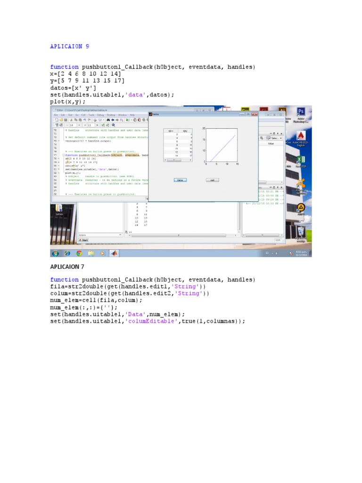The height and width of the screenshot is (483, 362).
Task: Open the Tools menu in Editor
Action: coord(91,115)
